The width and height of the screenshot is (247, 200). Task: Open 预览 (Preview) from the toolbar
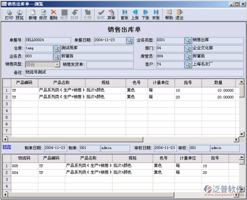pyautogui.click(x=20, y=15)
